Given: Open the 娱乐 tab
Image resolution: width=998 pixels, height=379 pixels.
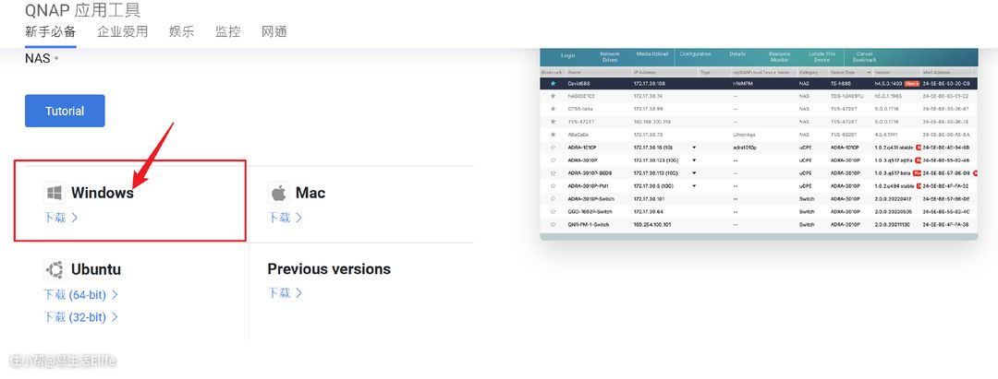Looking at the screenshot, I should 181,31.
